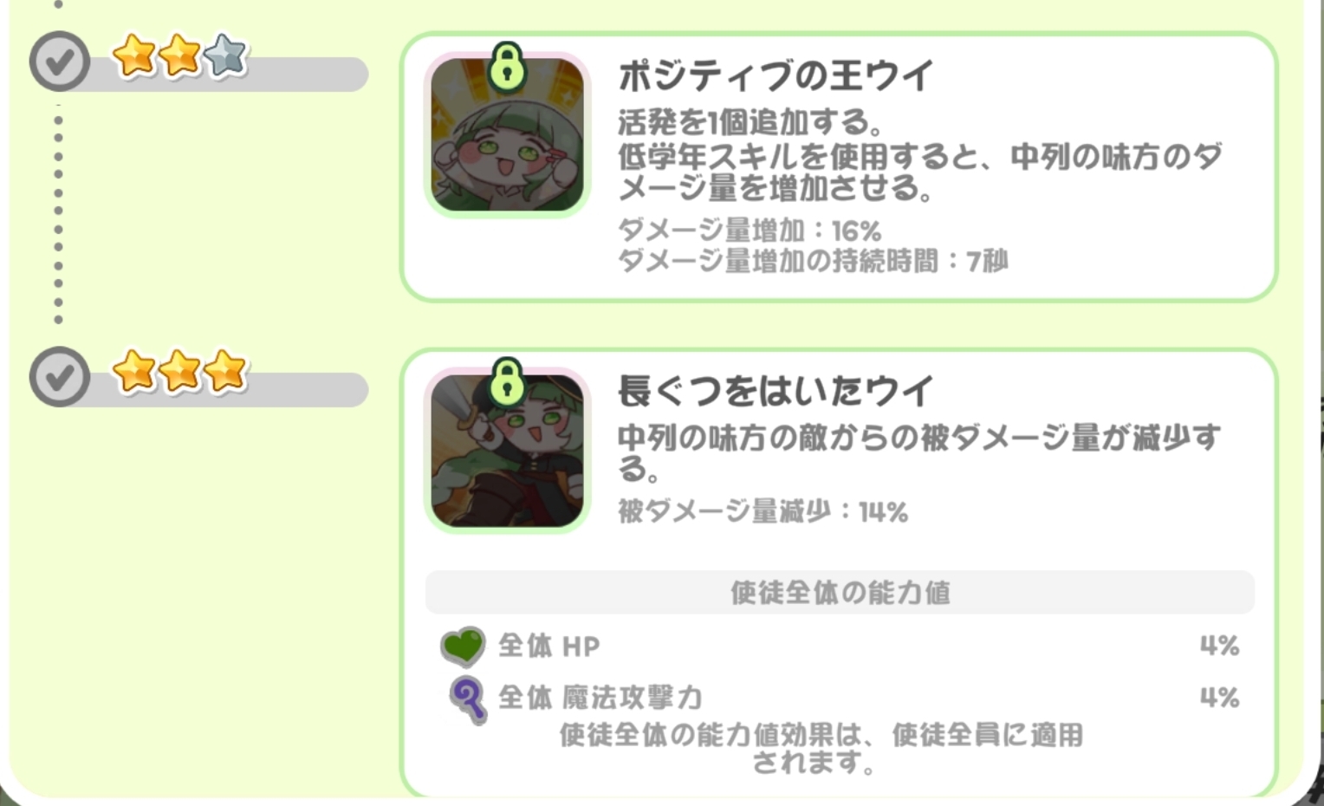Click the 4% value for 全体 HP
1324x806 pixels.
pyautogui.click(x=1218, y=646)
